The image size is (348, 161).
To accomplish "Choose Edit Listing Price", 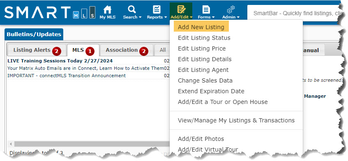I will pyautogui.click(x=201, y=48).
